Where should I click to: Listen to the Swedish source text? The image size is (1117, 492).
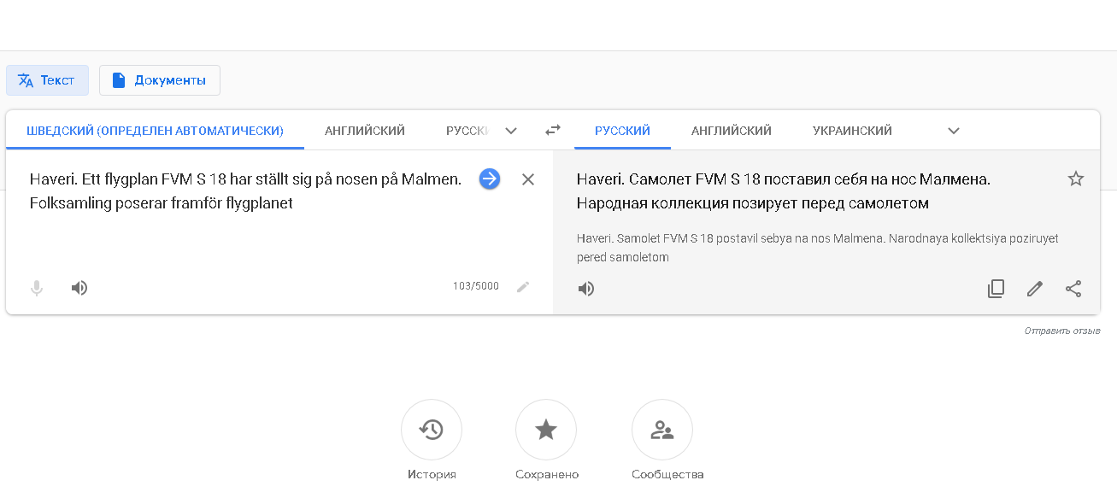[x=79, y=288]
